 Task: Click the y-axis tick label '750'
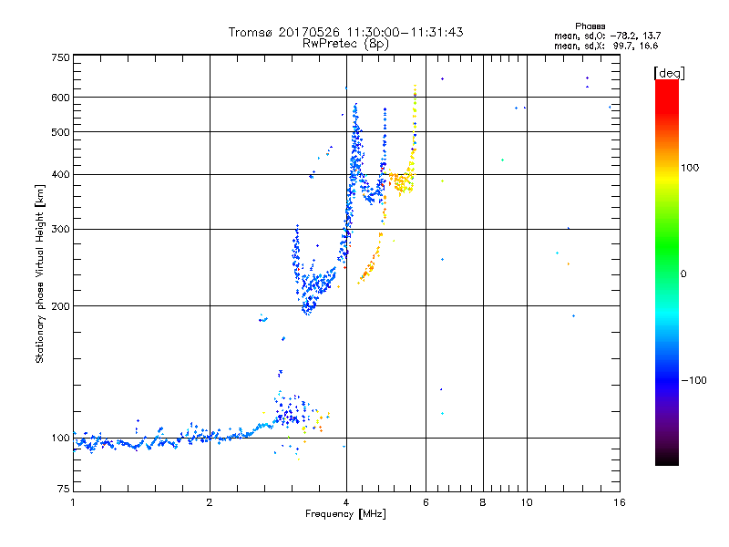(60, 57)
